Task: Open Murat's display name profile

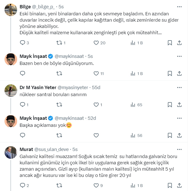Action: [26, 149]
